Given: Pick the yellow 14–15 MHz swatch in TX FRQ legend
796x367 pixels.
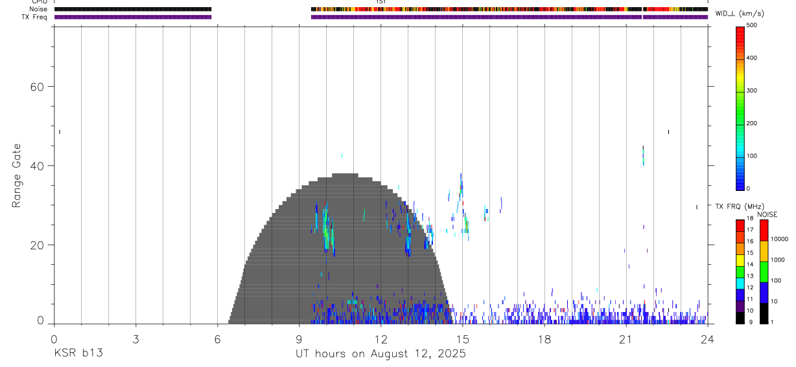Looking at the screenshot, I should [x=740, y=261].
